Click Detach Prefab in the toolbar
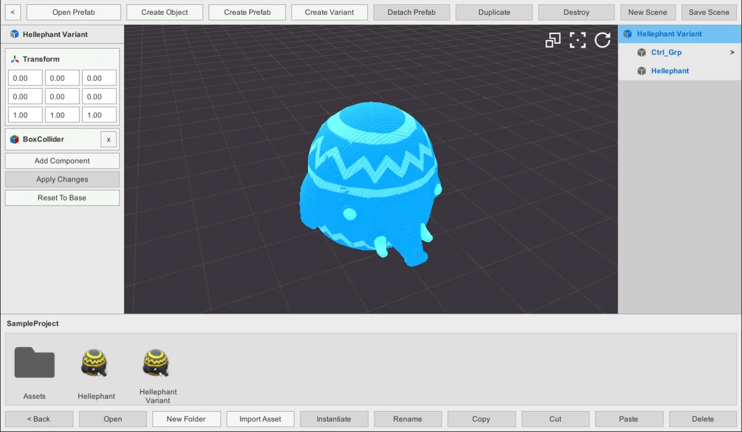Viewport: 742px width, 432px height. (411, 12)
